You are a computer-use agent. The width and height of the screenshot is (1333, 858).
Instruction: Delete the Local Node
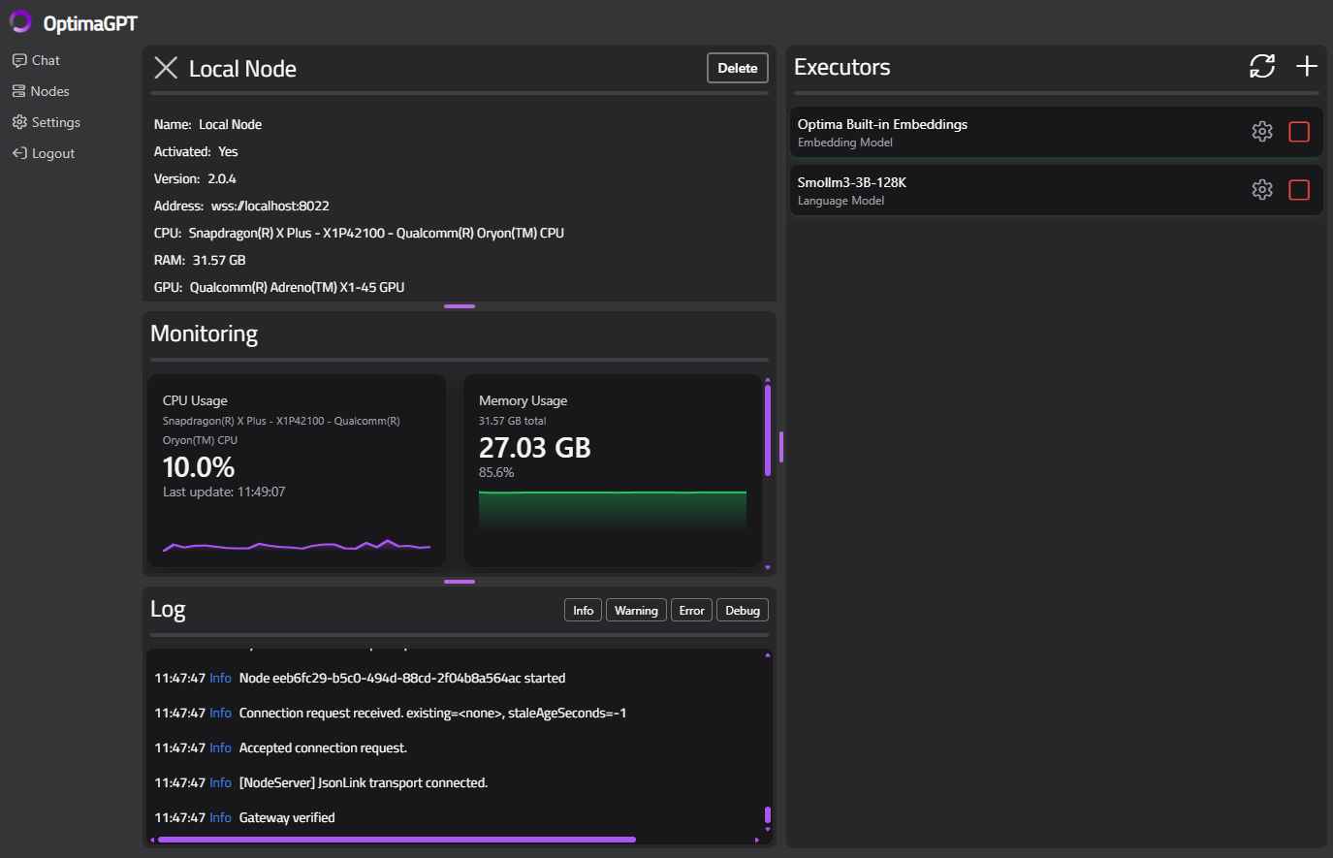pos(737,68)
